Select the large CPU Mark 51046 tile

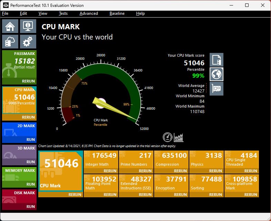pyautogui.click(x=61, y=171)
